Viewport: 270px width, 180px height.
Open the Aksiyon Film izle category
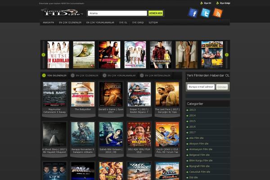click(x=199, y=144)
